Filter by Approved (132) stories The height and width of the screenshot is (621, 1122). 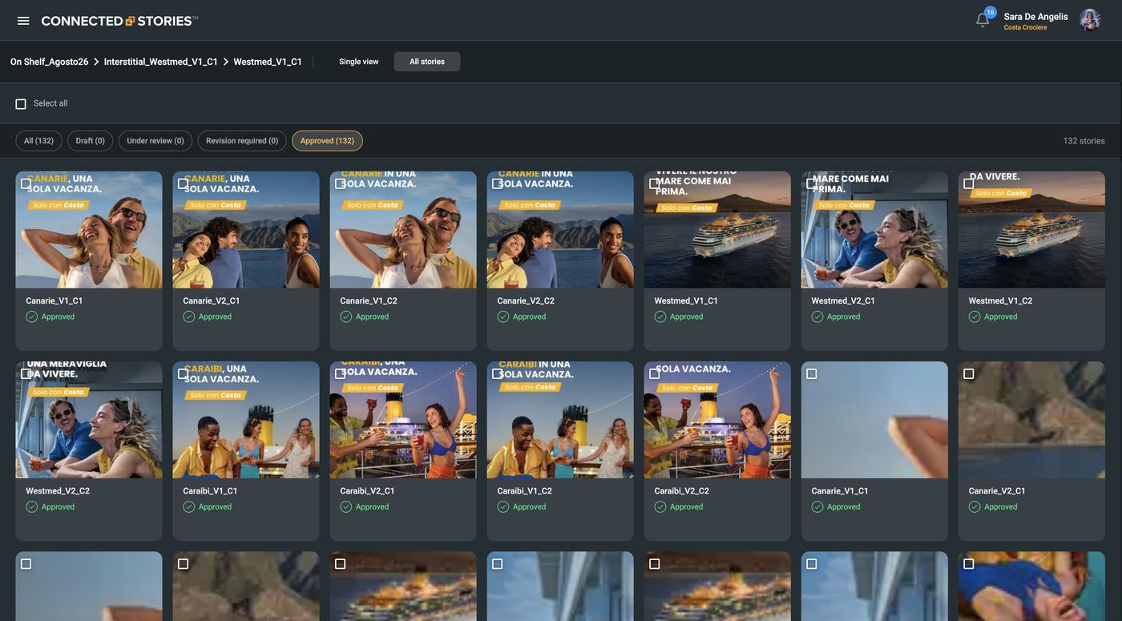(327, 141)
